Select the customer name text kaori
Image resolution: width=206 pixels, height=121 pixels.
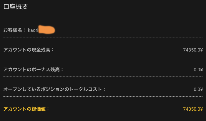click(x=33, y=30)
